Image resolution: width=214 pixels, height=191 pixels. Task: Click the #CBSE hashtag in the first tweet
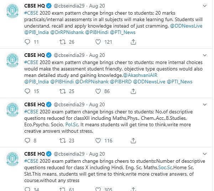click(31, 13)
